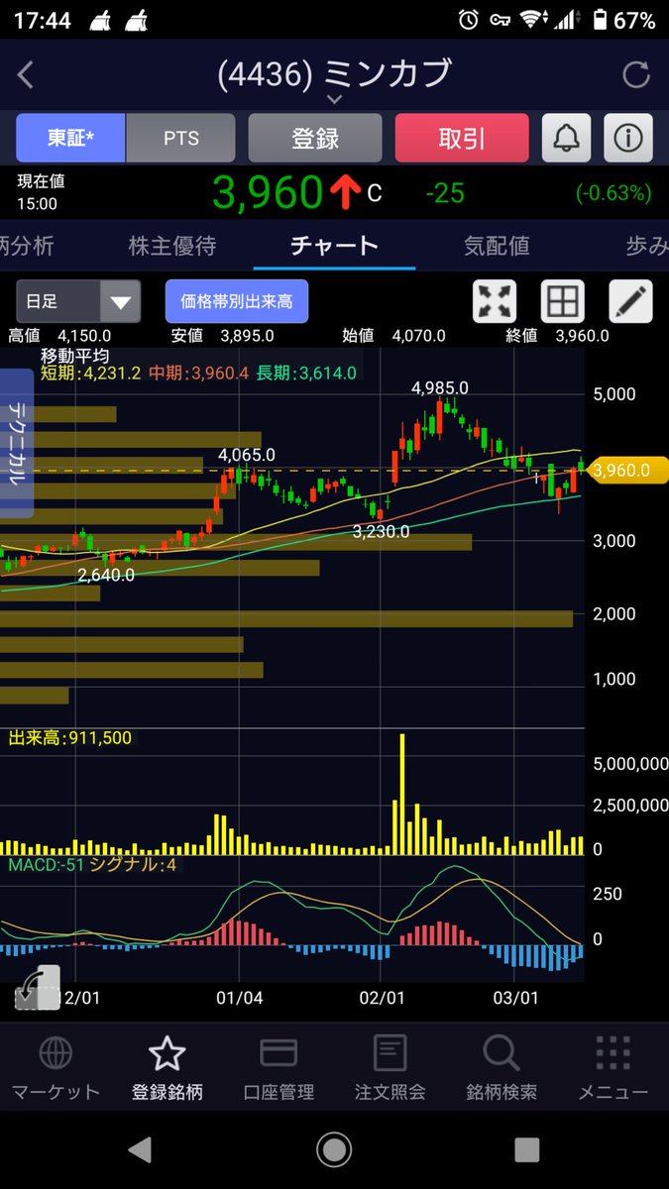This screenshot has width=669, height=1189.
Task: Switch to PTS market toggle
Action: tap(181, 138)
